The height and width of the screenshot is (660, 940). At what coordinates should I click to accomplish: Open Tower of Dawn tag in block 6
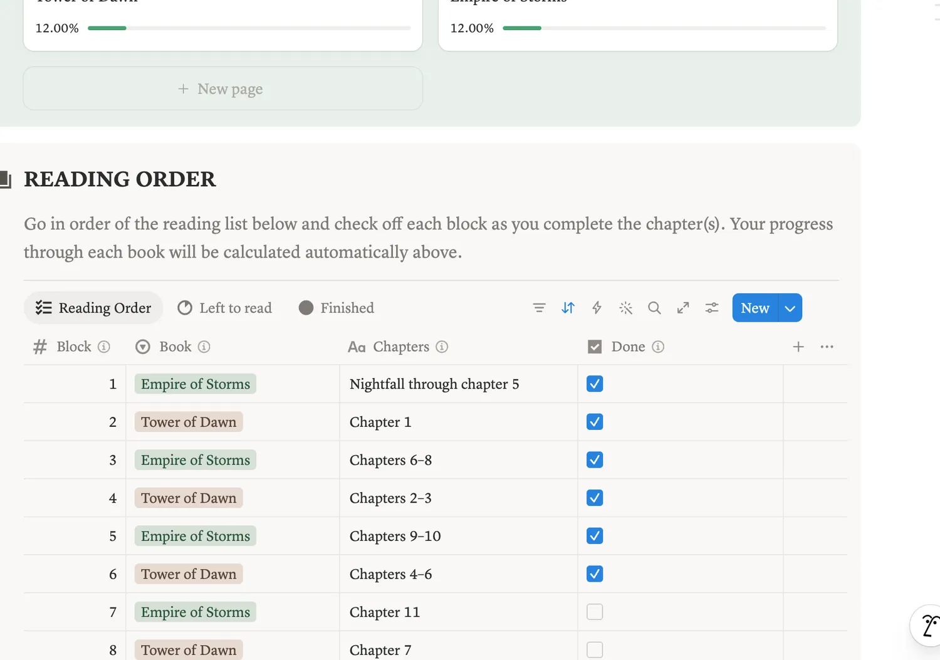pos(189,574)
